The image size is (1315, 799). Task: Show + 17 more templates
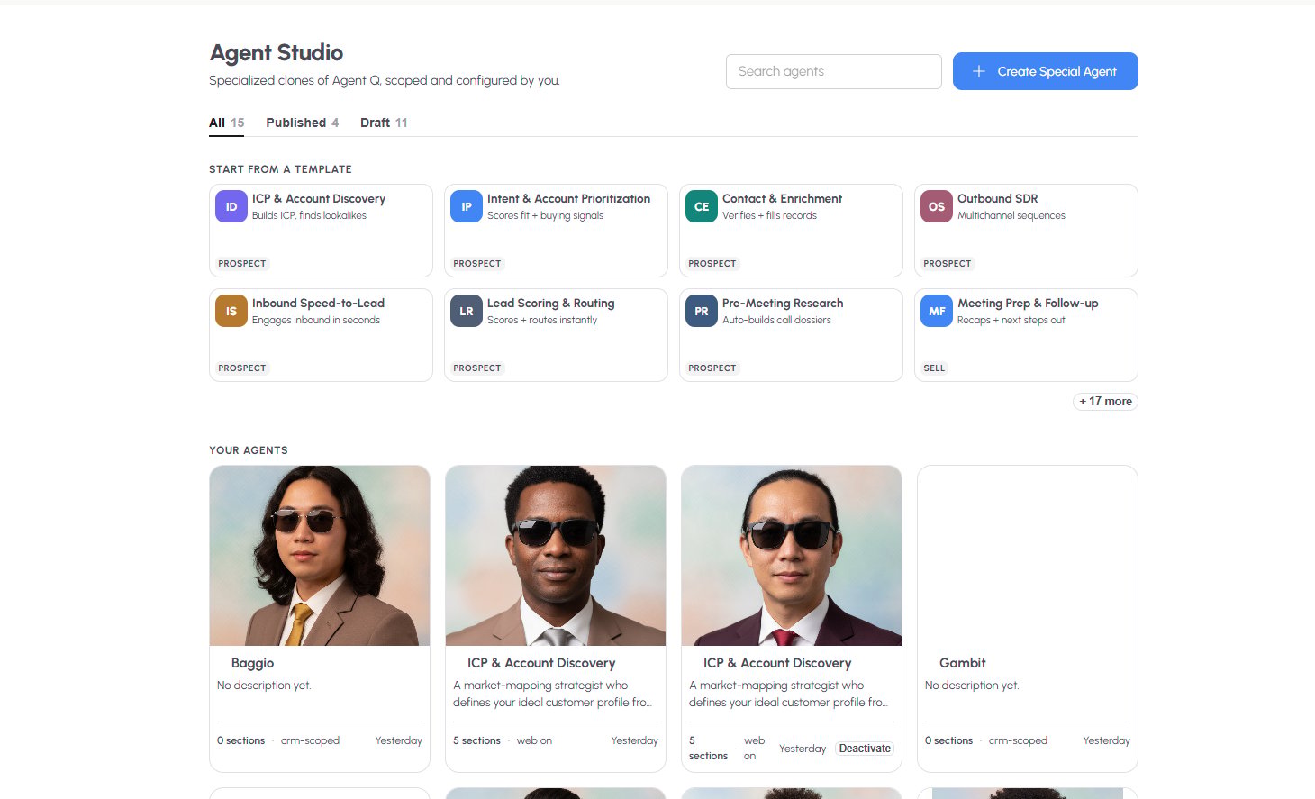(1105, 402)
